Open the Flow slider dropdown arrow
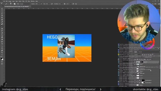Viewport: 161px width, 91px height. pos(49,4)
